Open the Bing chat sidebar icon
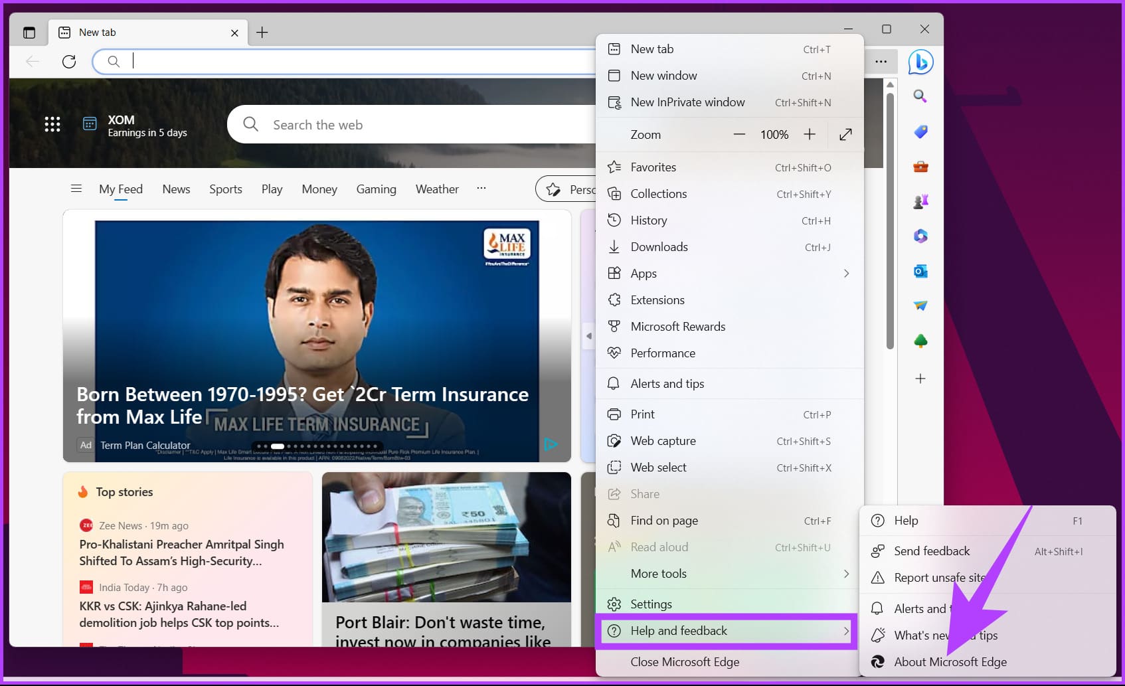Screen dimensions: 1125x686 [x=920, y=62]
